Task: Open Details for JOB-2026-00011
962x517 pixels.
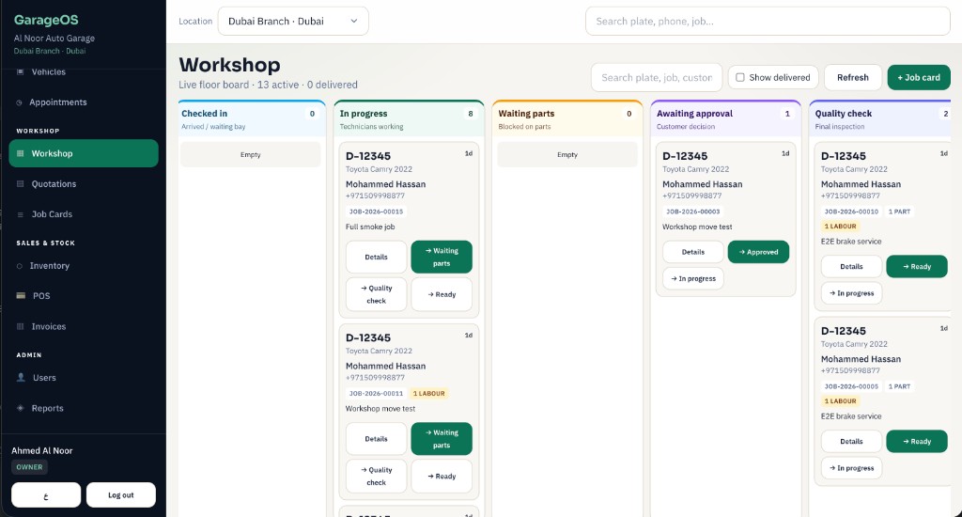Action: pyautogui.click(x=376, y=438)
